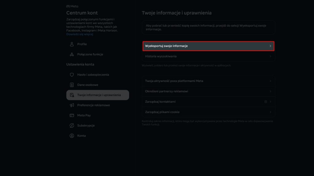Select Twoje informacje i uprawnienia menu item
314x176 pixels.
pos(99,95)
